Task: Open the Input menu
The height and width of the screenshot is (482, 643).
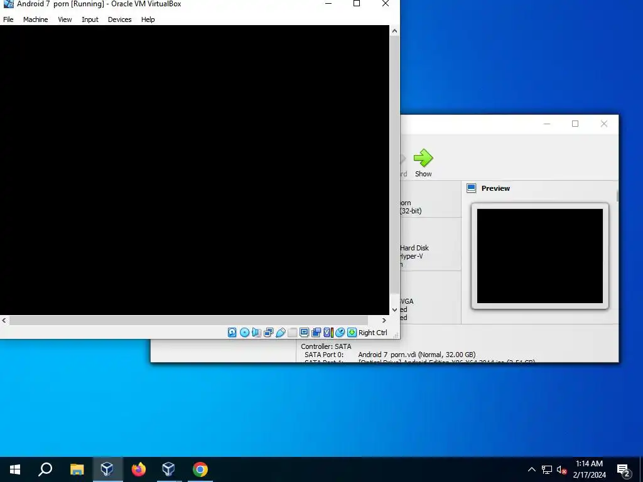Action: pos(90,19)
